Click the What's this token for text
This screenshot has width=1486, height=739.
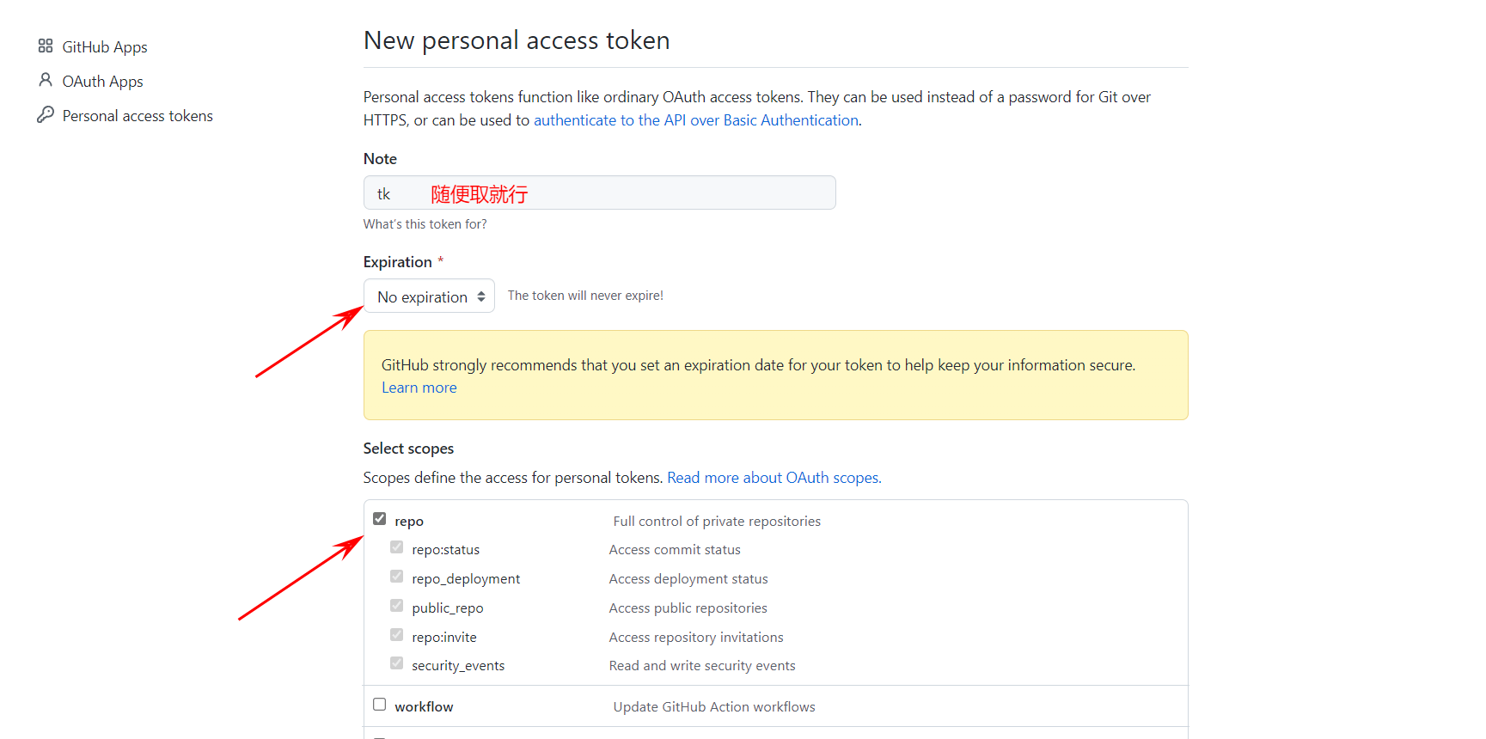[425, 223]
